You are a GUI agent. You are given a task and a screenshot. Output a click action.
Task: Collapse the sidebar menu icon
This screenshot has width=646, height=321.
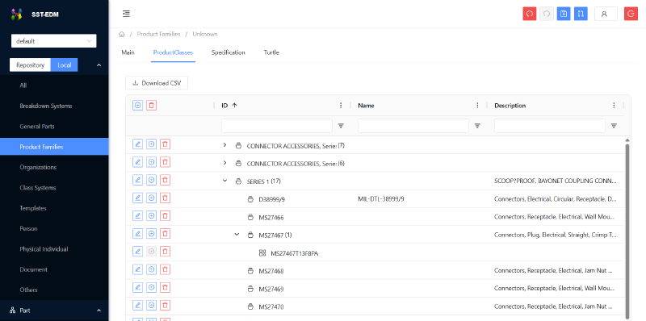point(126,14)
